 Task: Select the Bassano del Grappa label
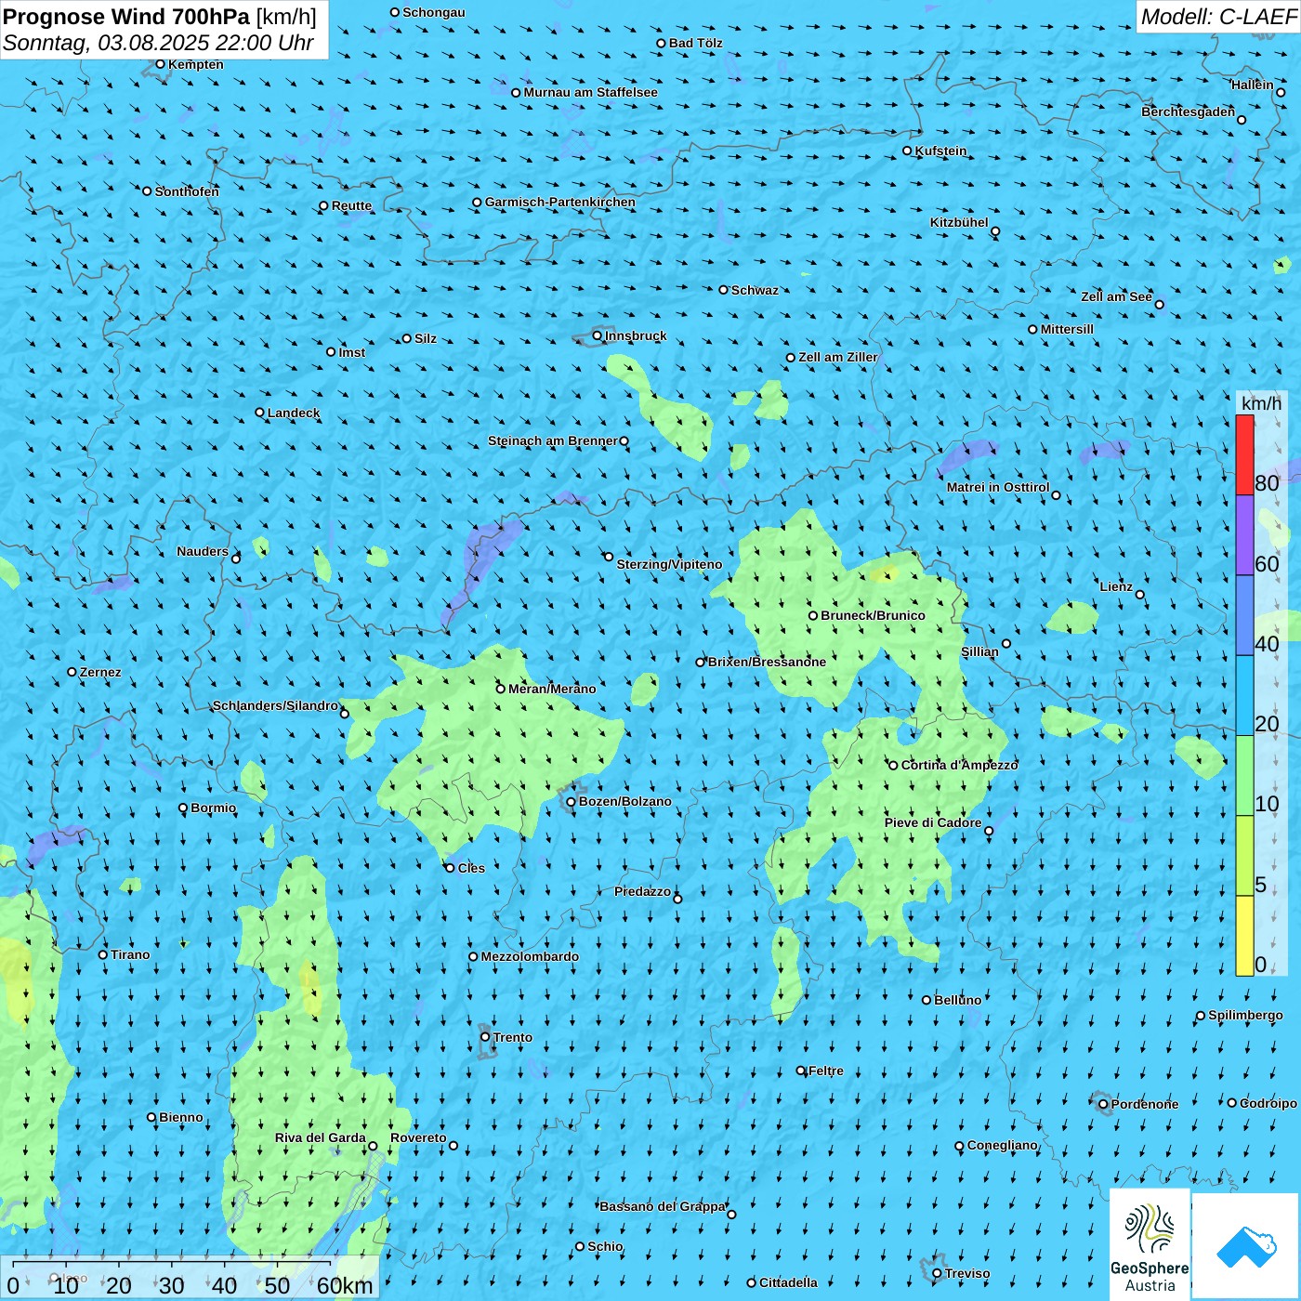pyautogui.click(x=663, y=1206)
